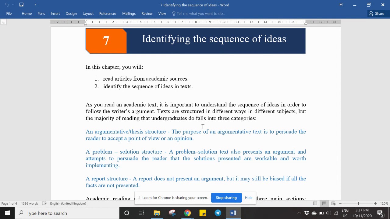Click the zoom in plus button
Viewport: 390px width, 219px height.
click(375, 203)
